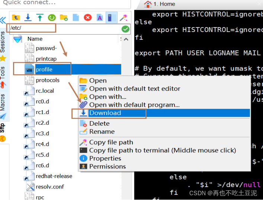The image size is (263, 200).
Task: Go to parent directory folder icon
Action: [16, 17]
